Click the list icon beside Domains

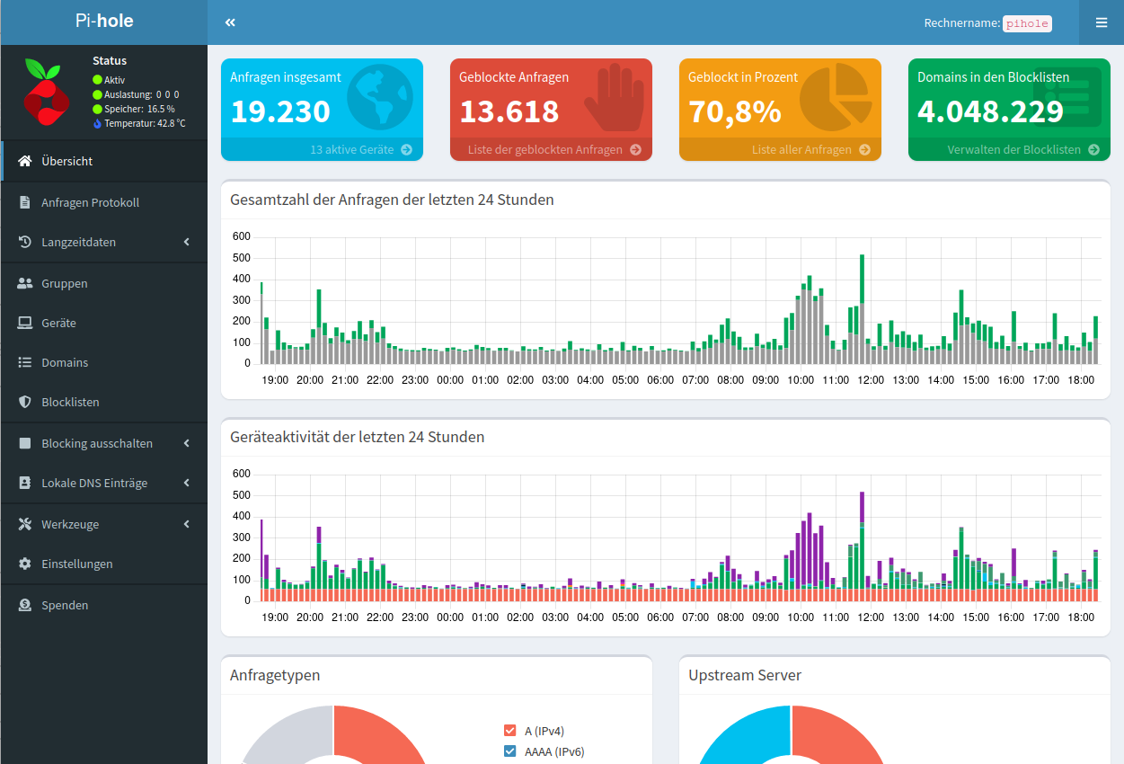point(25,362)
